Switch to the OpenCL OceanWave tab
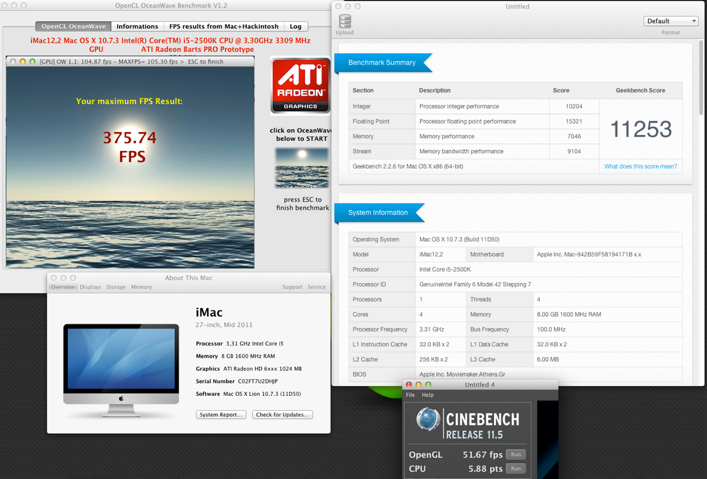The height and width of the screenshot is (479, 707). point(73,26)
